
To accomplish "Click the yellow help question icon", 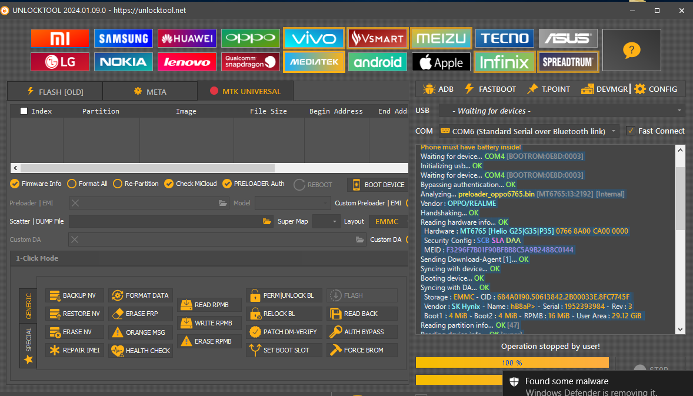I will 631,50.
